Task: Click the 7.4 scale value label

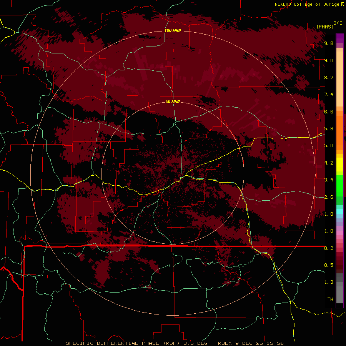Action: point(329,95)
